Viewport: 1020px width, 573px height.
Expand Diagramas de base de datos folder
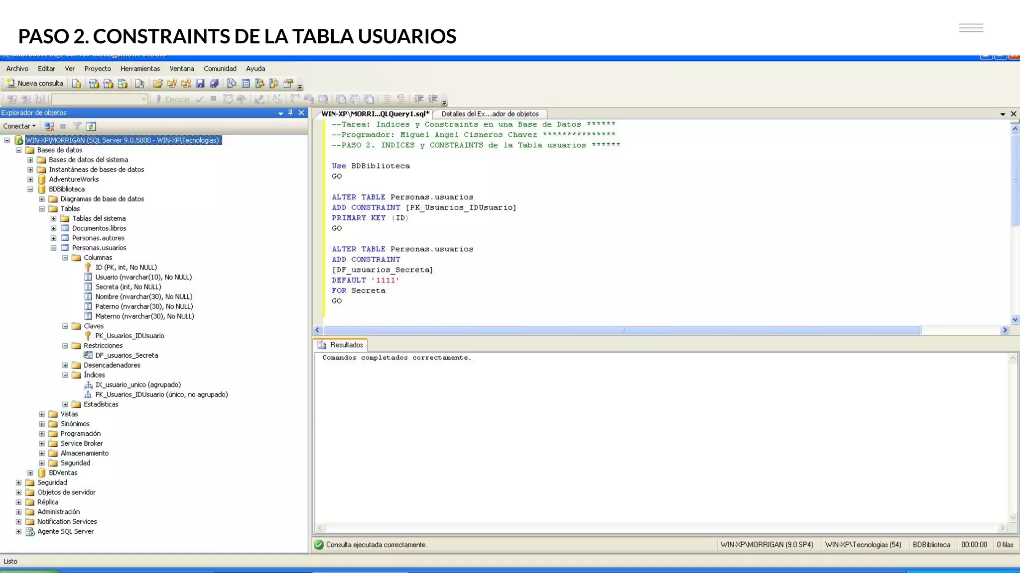pyautogui.click(x=42, y=199)
